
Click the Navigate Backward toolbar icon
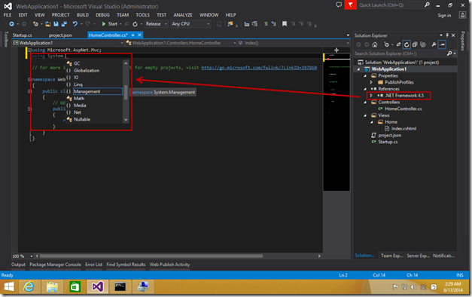[11, 24]
